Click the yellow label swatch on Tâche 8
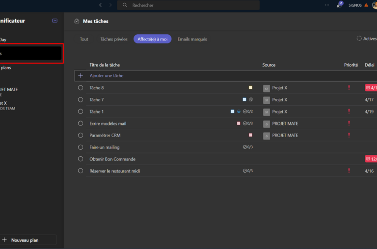The image size is (377, 249). pos(250,88)
